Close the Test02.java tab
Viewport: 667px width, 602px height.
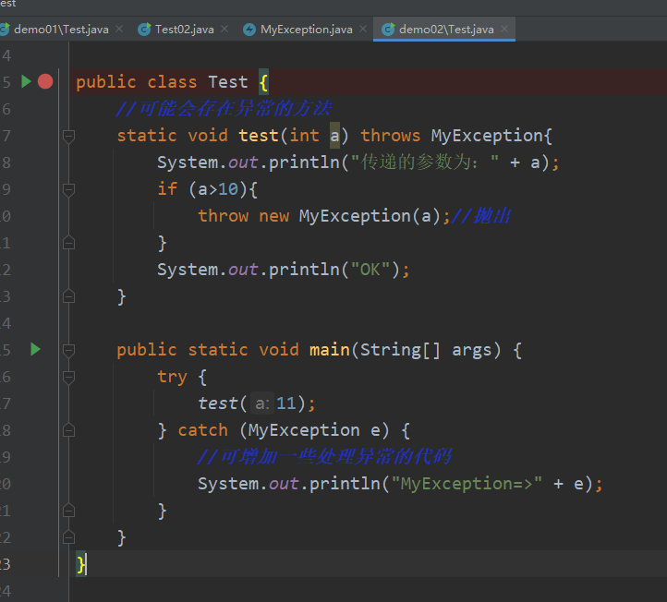[224, 29]
